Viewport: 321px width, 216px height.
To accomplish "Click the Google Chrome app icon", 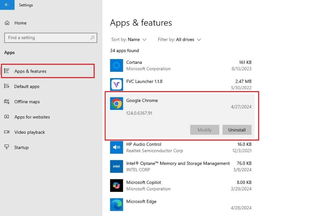I will pyautogui.click(x=116, y=103).
